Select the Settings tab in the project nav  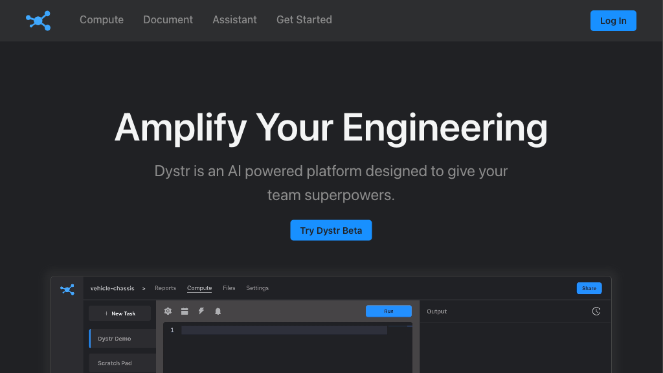tap(257, 288)
